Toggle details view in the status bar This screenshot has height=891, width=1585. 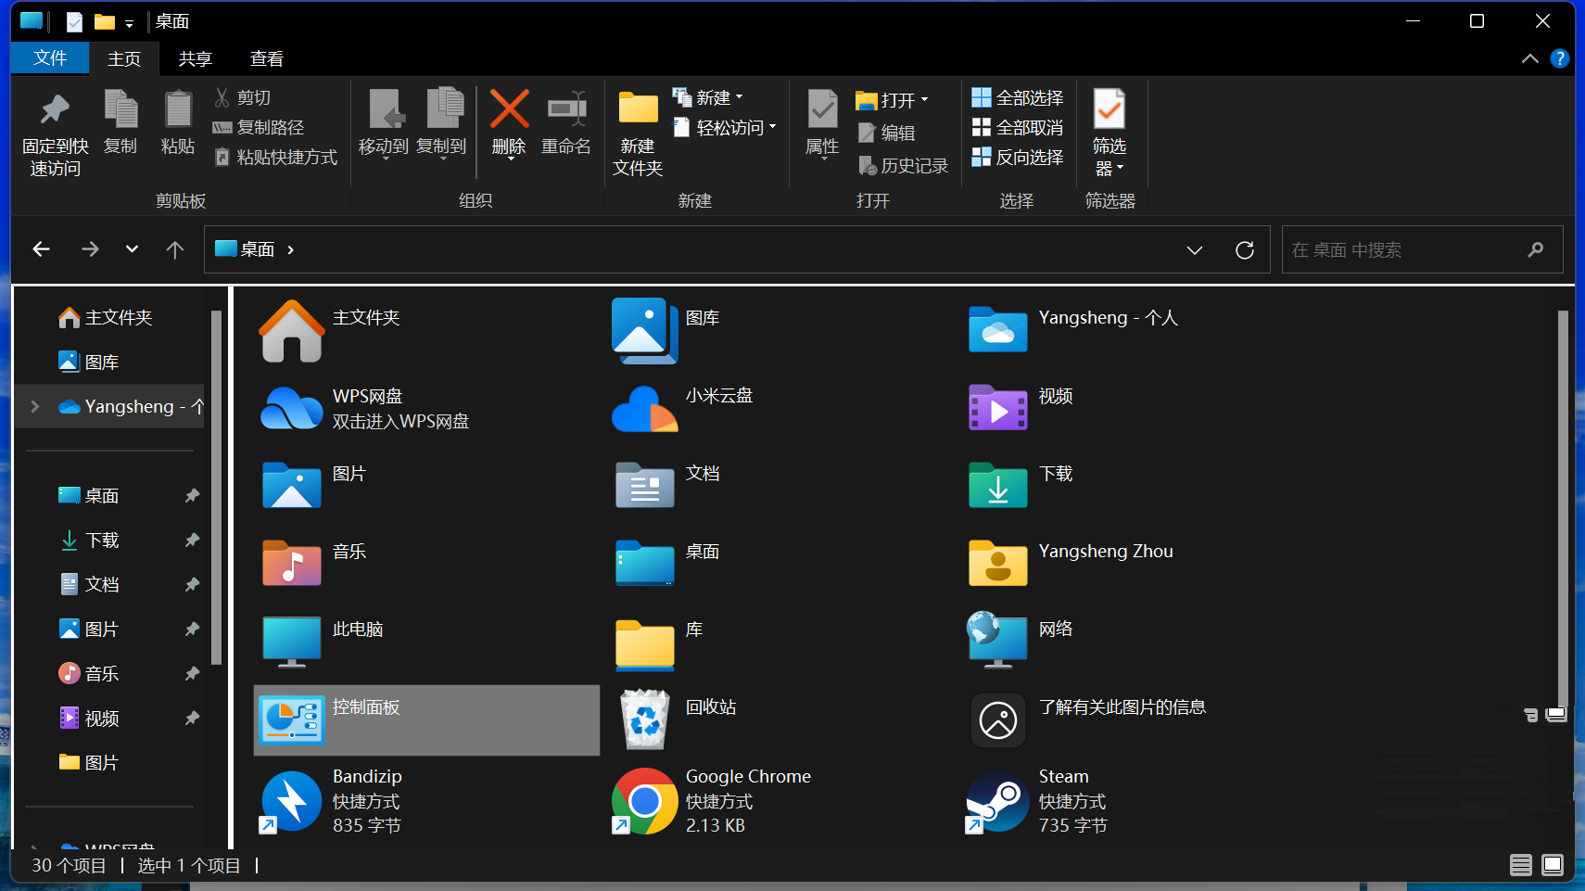click(x=1520, y=864)
